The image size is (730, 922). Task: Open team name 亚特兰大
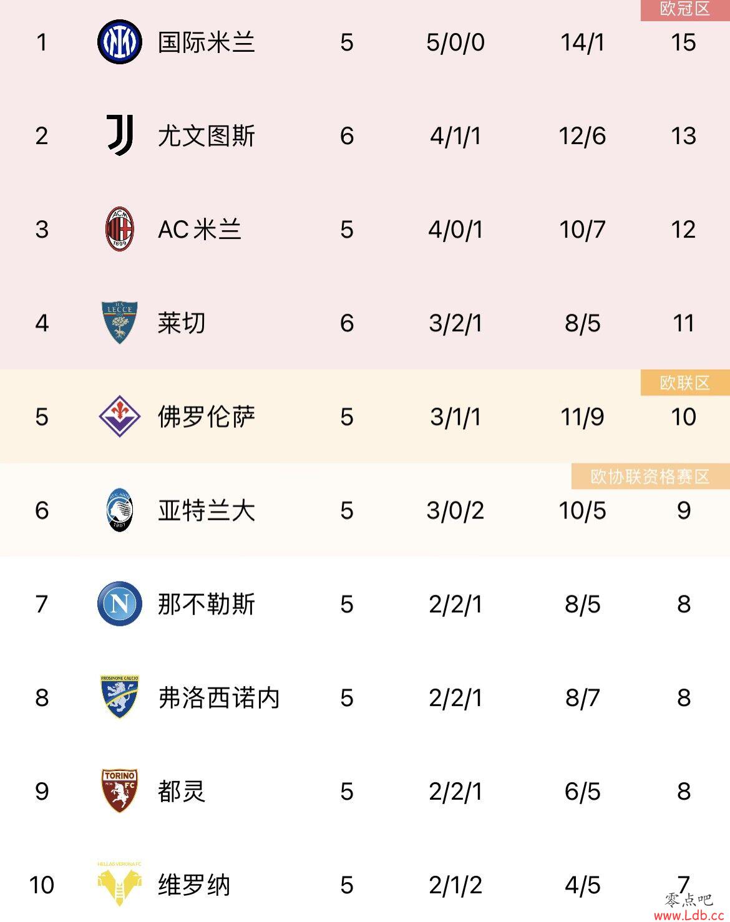(x=207, y=510)
